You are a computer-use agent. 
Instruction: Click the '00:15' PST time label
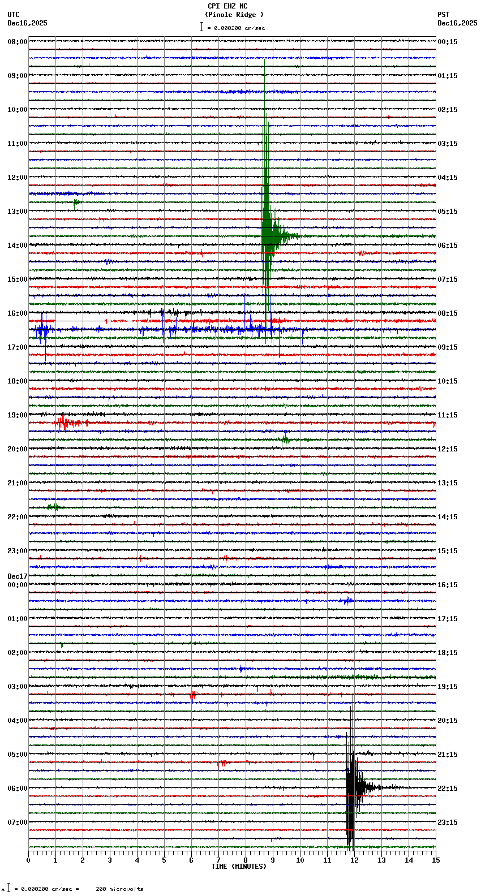pos(448,42)
